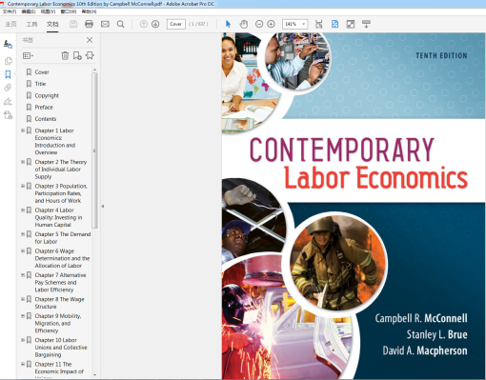486x380 pixels.
Task: Open the page thumbnails panel
Action: (x=8, y=61)
